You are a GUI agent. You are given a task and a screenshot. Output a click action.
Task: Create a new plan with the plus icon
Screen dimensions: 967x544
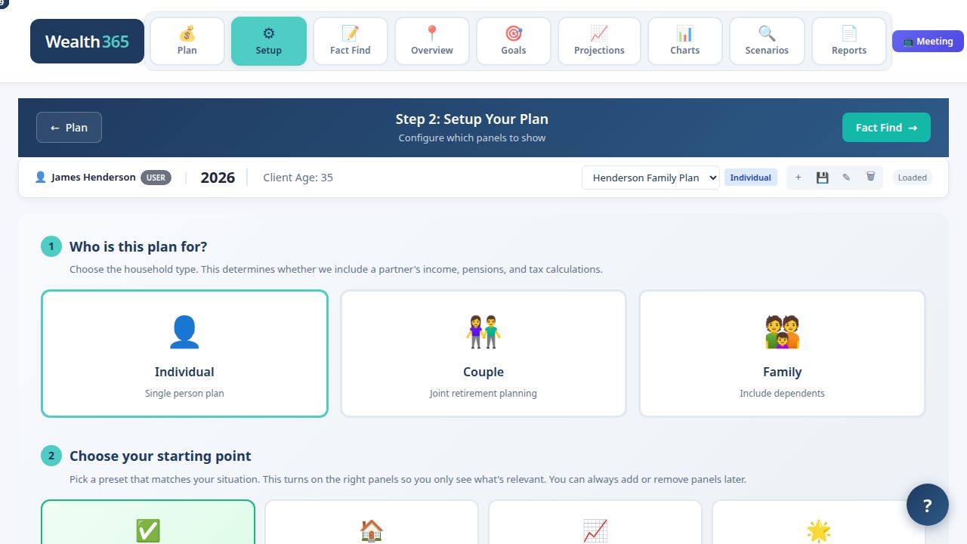pyautogui.click(x=798, y=177)
